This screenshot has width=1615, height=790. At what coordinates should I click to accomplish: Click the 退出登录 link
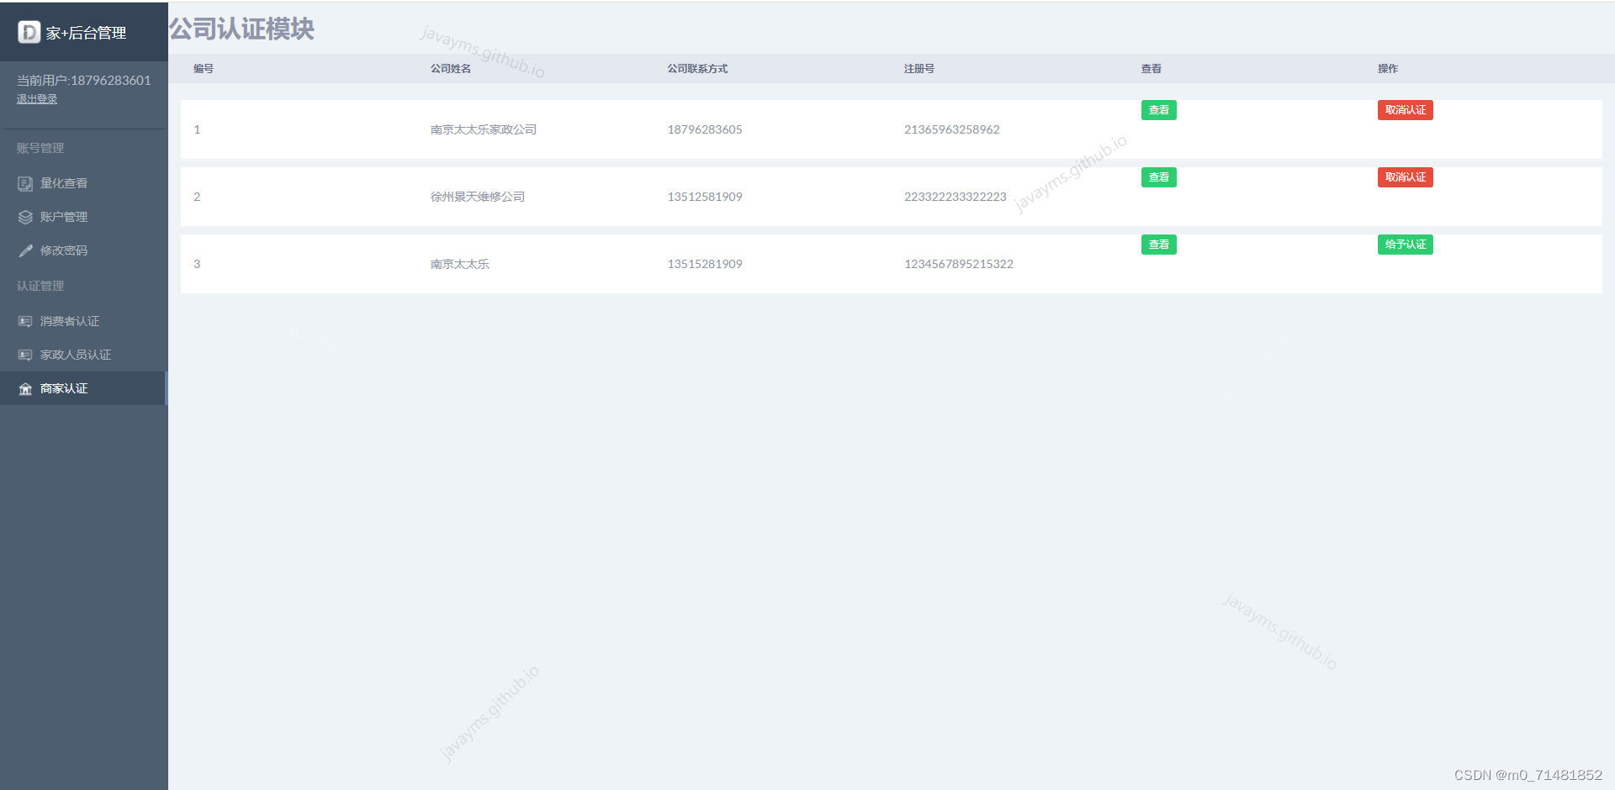pos(37,99)
